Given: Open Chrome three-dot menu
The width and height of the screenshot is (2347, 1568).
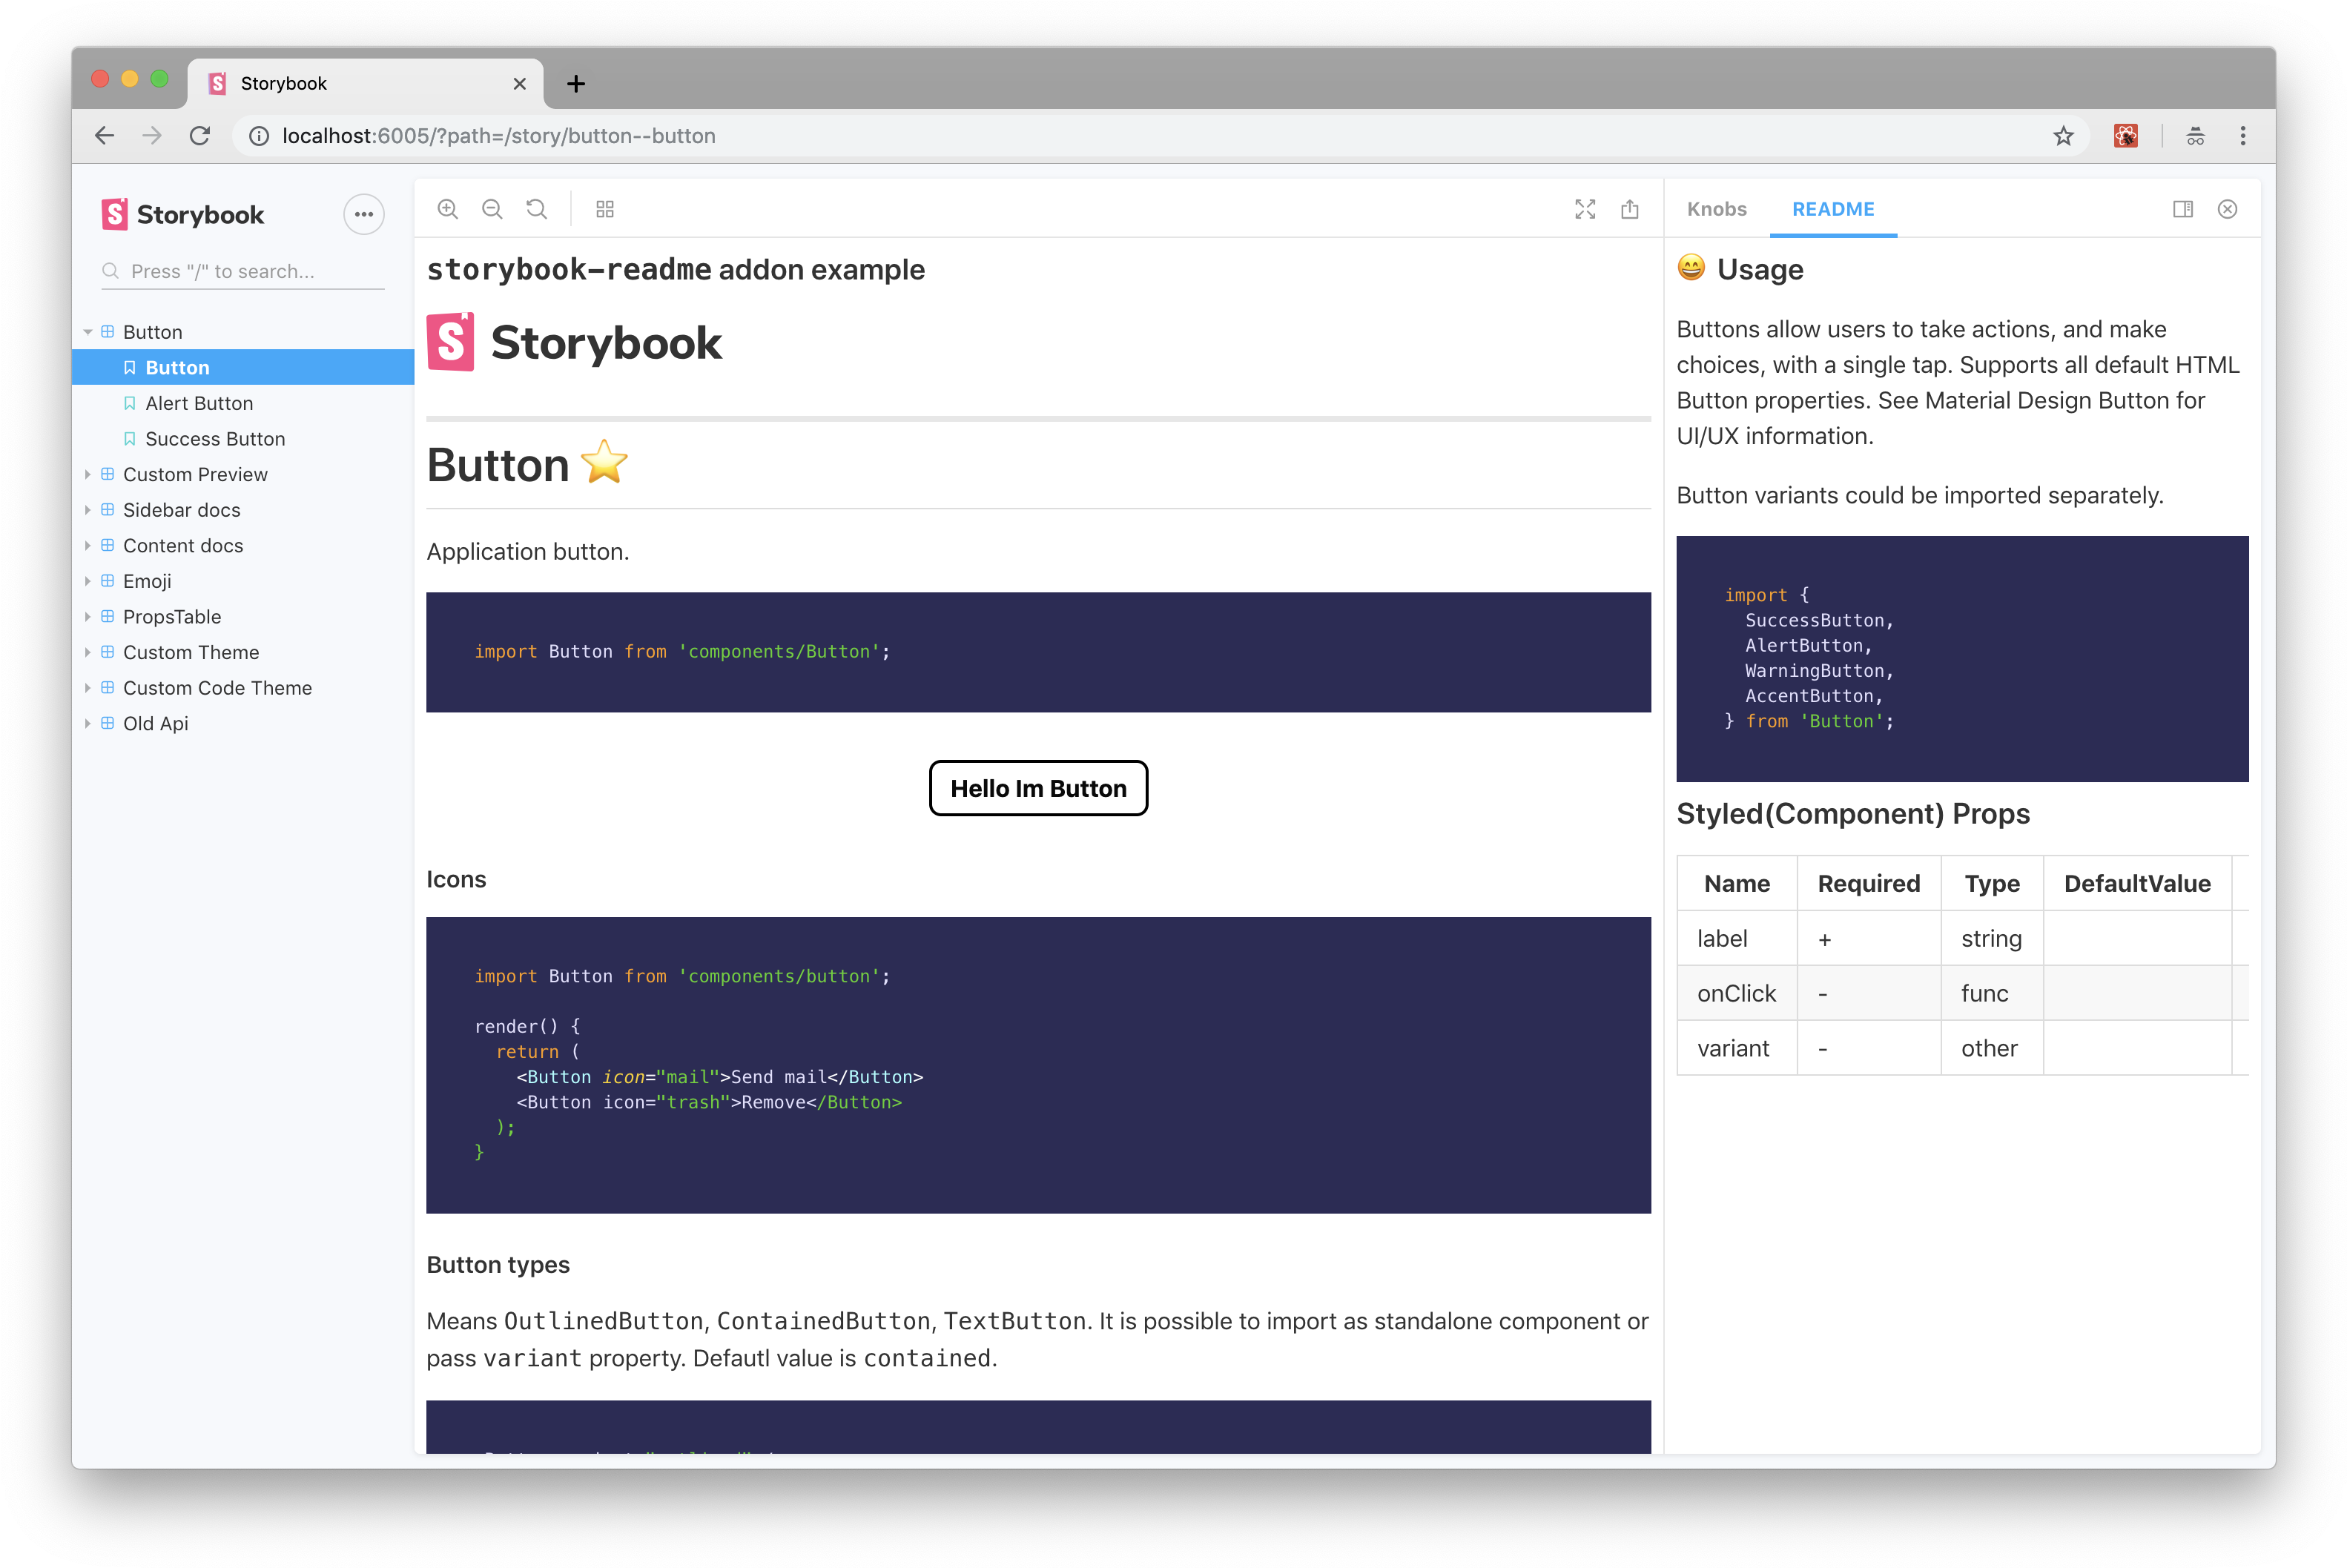Looking at the screenshot, I should pos(2243,136).
